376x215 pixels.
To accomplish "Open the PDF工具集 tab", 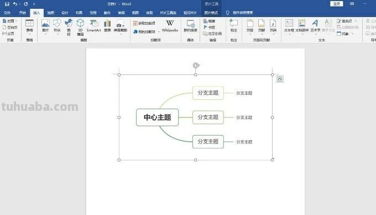I will 168,13.
